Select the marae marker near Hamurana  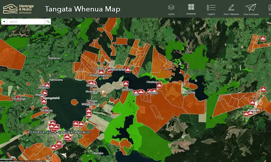pos(47,85)
